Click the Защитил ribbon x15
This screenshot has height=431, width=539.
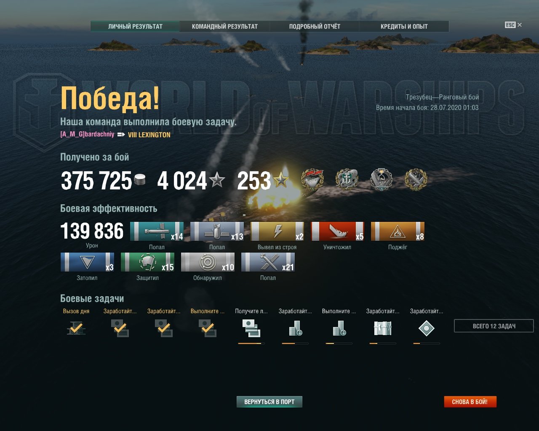coord(147,262)
